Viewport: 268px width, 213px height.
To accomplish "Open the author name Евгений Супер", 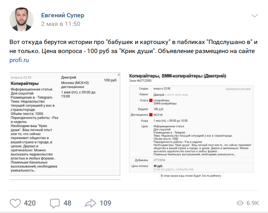I will (x=63, y=15).
